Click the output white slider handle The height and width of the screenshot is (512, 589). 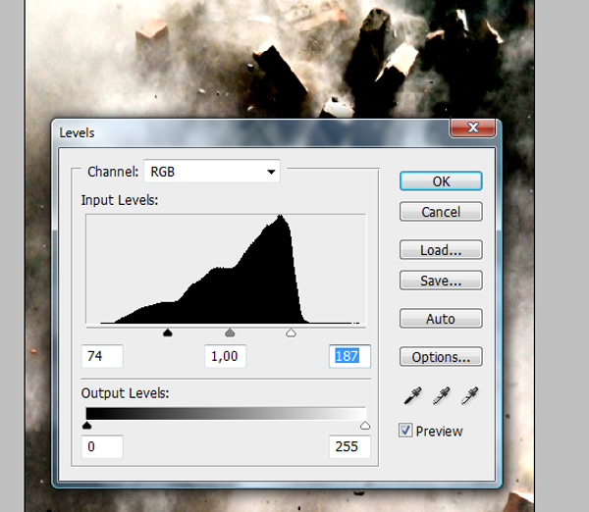click(x=365, y=426)
